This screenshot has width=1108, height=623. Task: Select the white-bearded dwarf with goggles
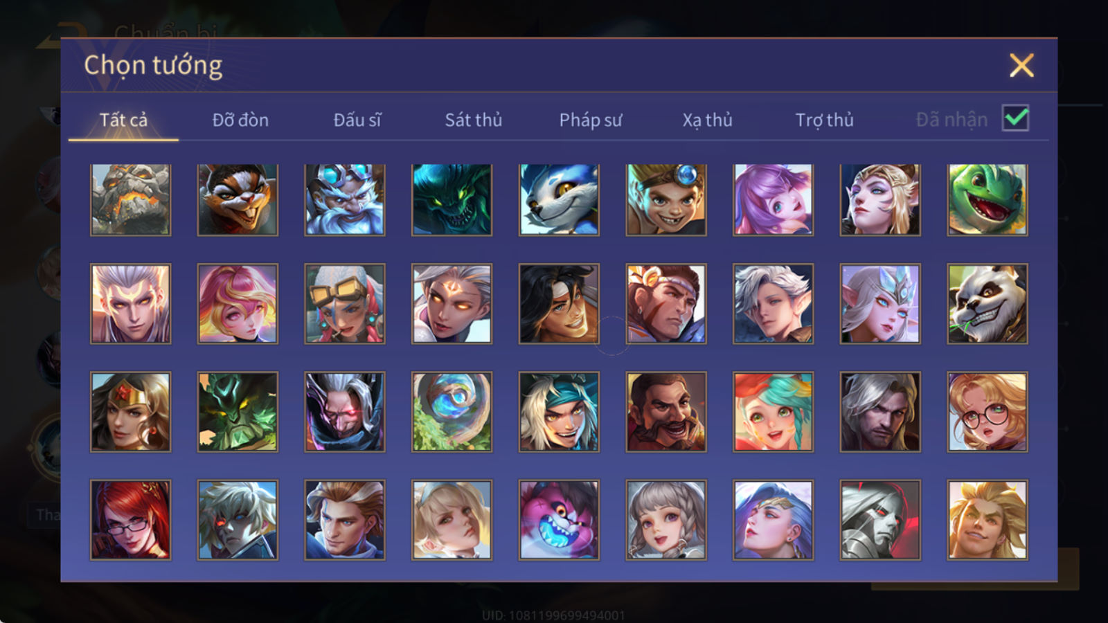pos(345,200)
